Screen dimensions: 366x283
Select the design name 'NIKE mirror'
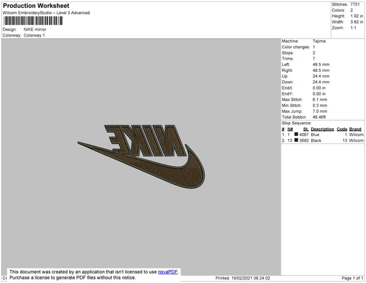coord(35,29)
